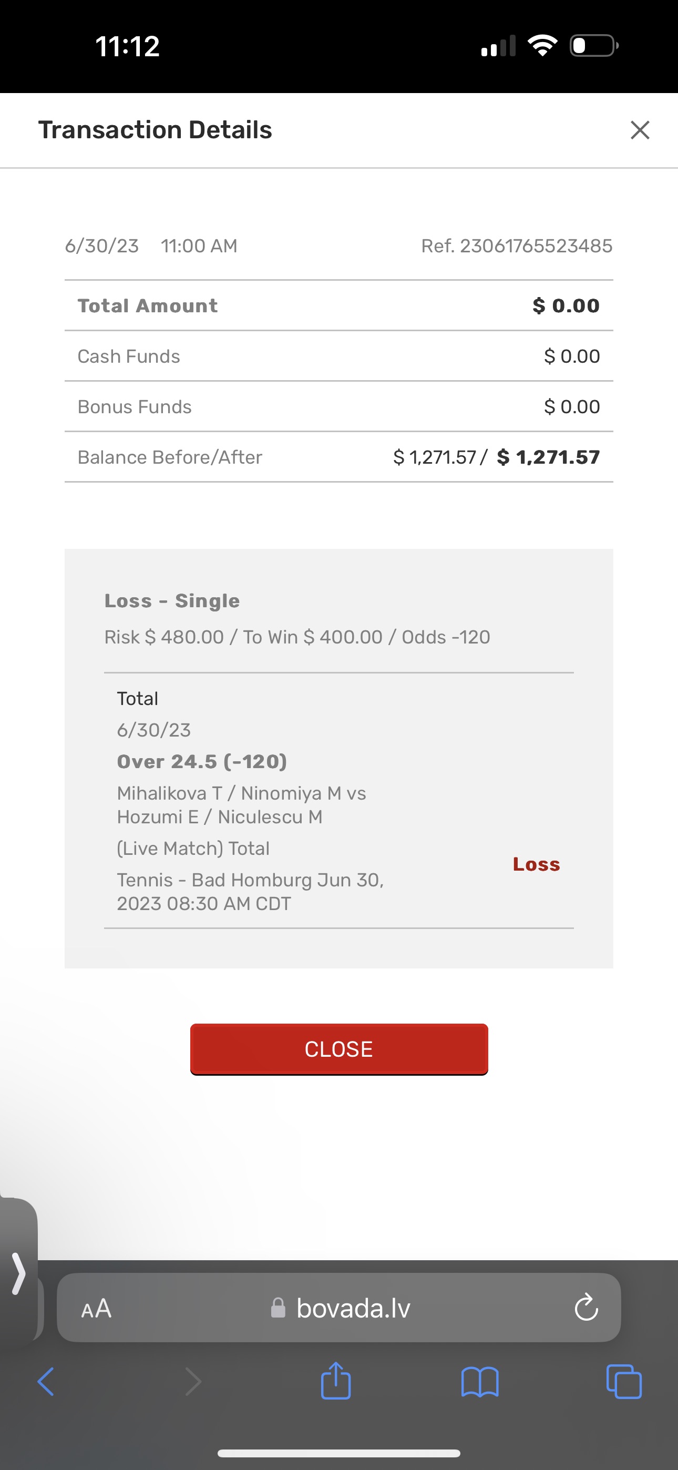Close Transaction Details with the X icon
678x1470 pixels.
point(640,130)
